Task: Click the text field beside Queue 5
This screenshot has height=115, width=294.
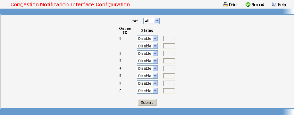Action: 169,76
